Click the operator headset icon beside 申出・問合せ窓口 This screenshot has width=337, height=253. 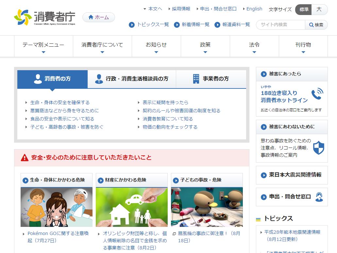[319, 197]
